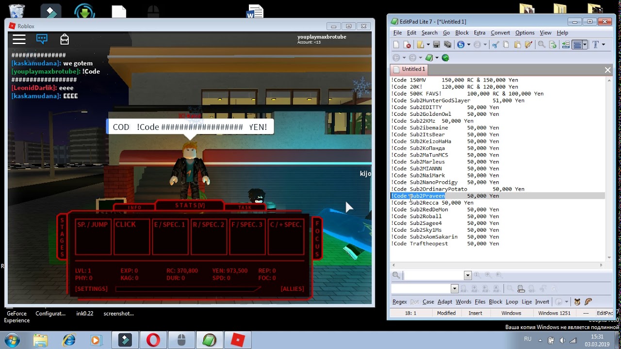The width and height of the screenshot is (621, 349).
Task: Click the green notebook icon in second toolbar
Action: tap(429, 58)
